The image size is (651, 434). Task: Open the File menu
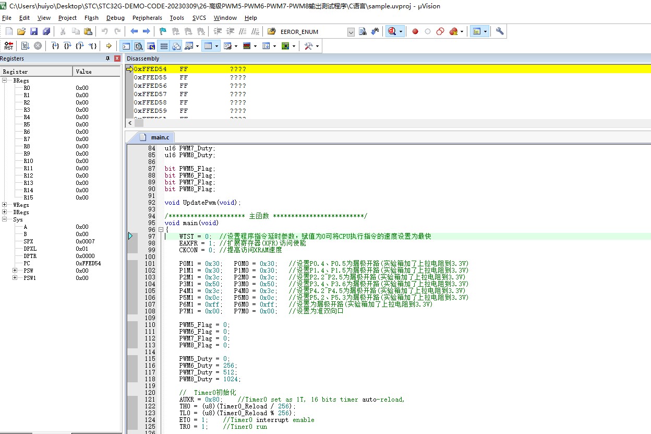[7, 18]
